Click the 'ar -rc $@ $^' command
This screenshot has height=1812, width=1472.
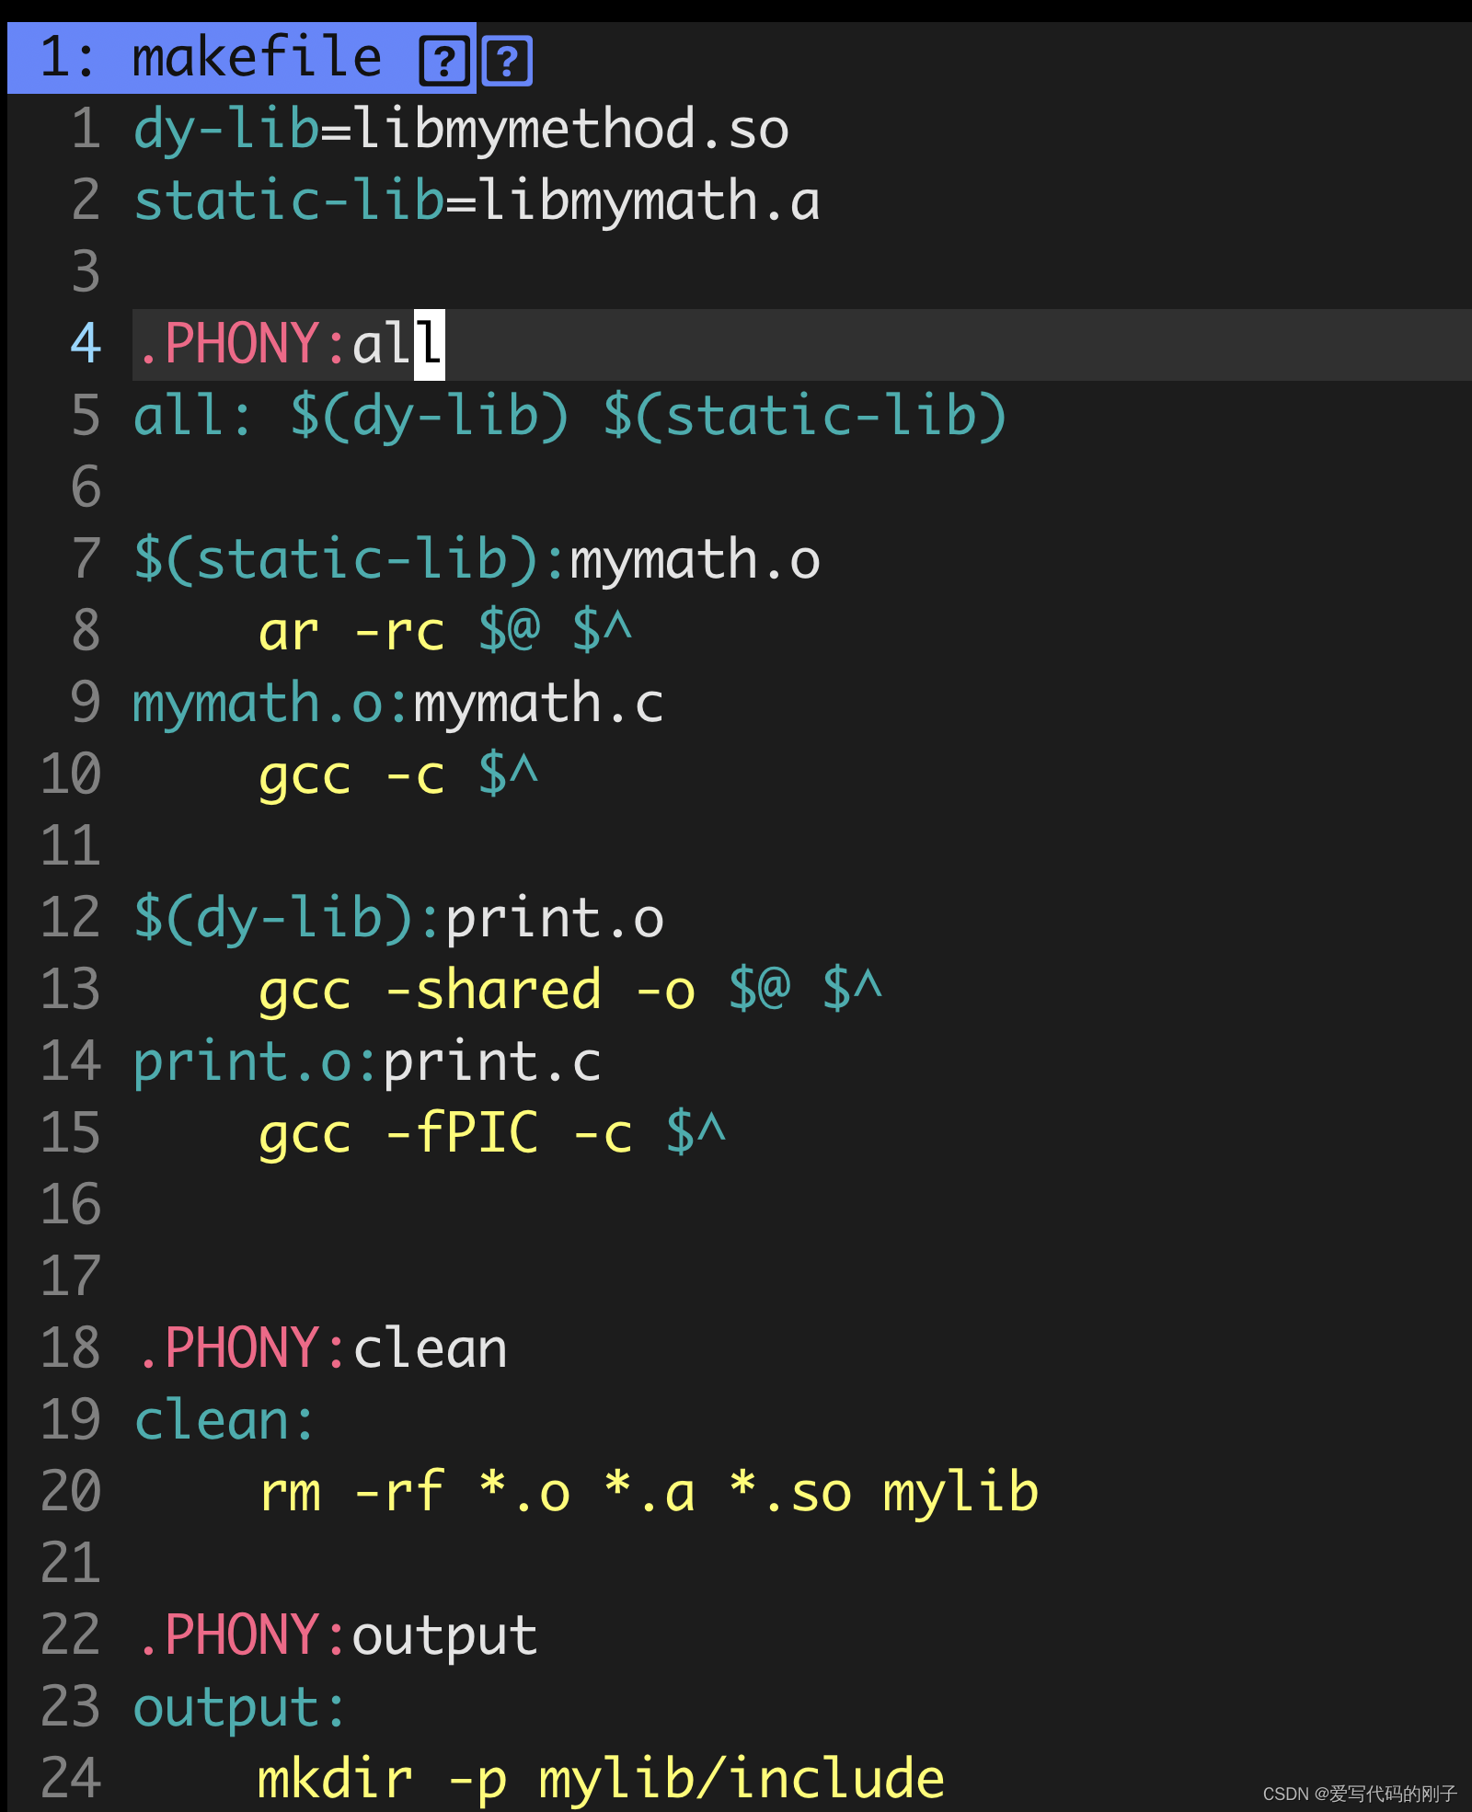pyautogui.click(x=445, y=631)
